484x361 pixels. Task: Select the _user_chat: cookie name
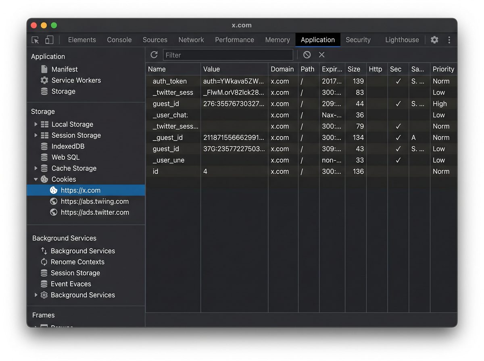[x=170, y=115]
